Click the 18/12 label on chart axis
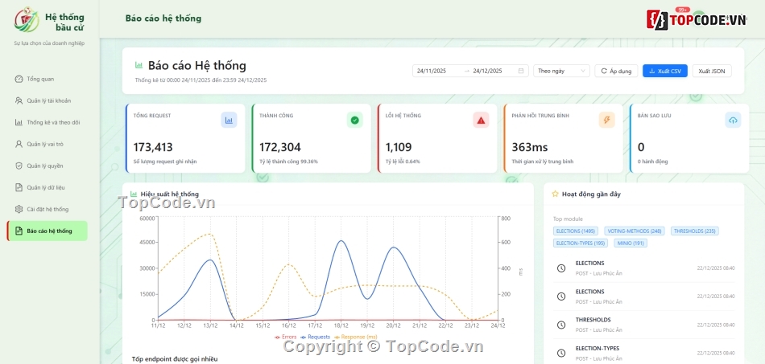Screen dimensions: 765x364 tap(341, 325)
